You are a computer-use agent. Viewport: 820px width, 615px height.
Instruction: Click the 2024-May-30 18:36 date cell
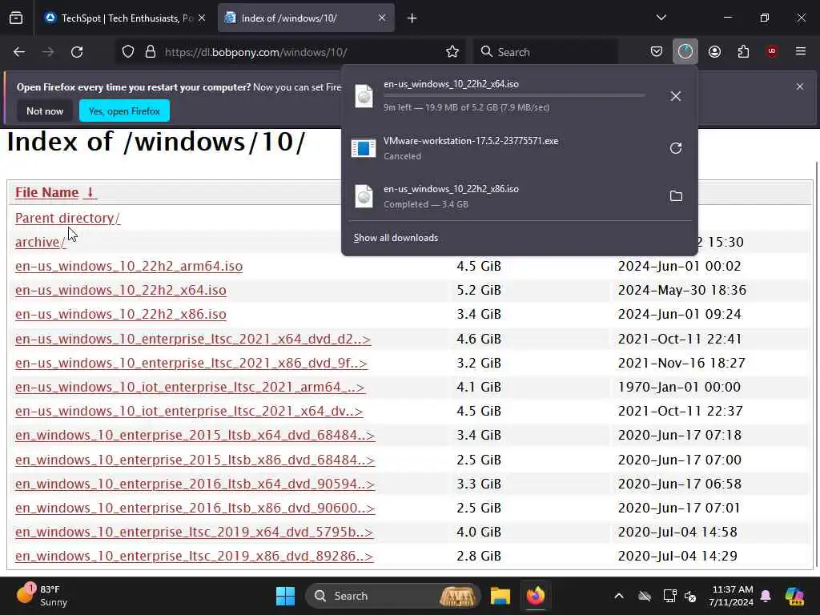pyautogui.click(x=682, y=290)
